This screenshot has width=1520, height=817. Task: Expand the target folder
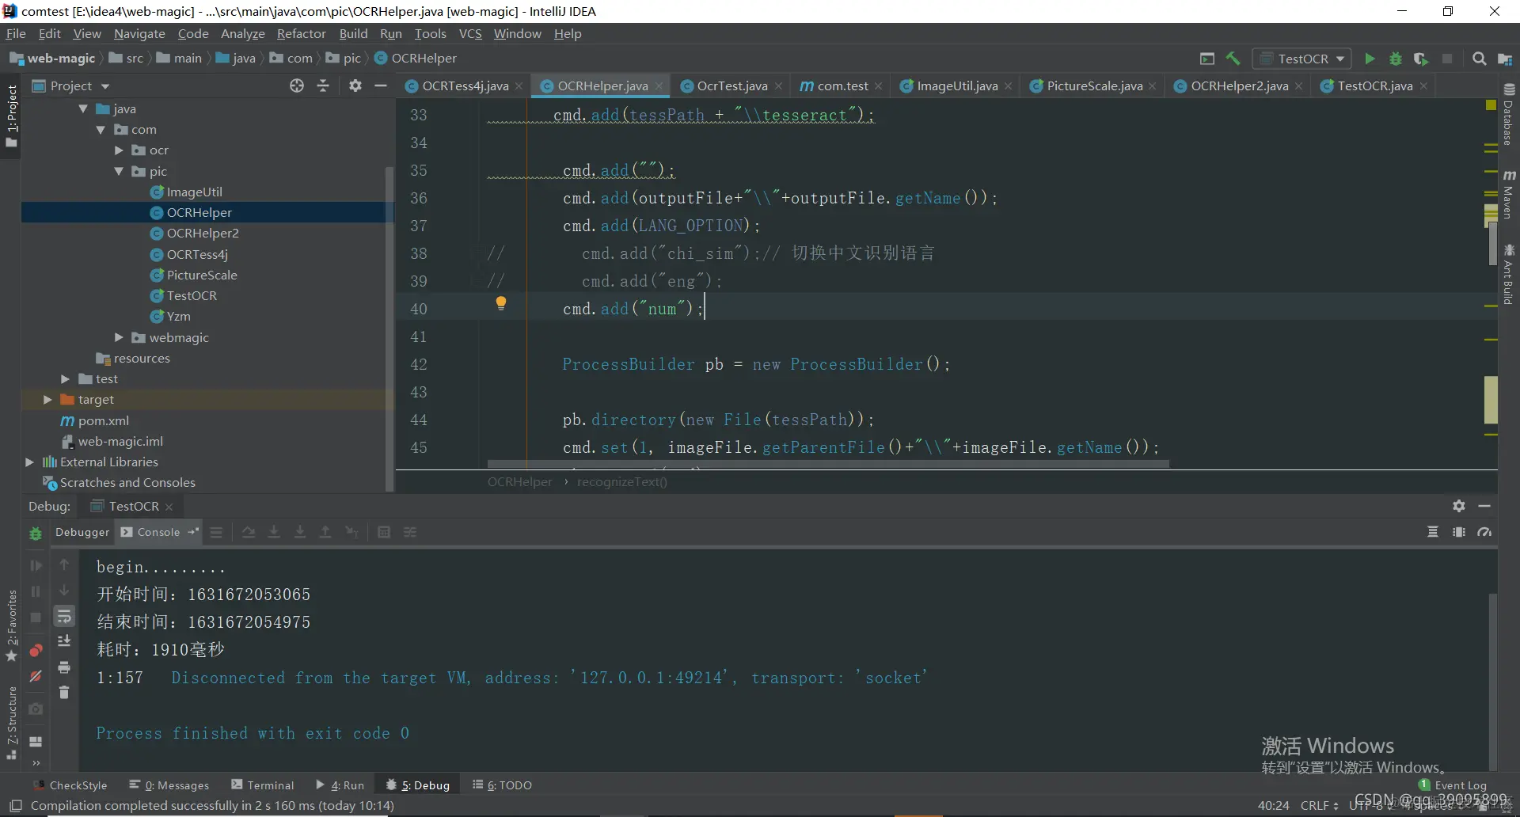tap(47, 400)
